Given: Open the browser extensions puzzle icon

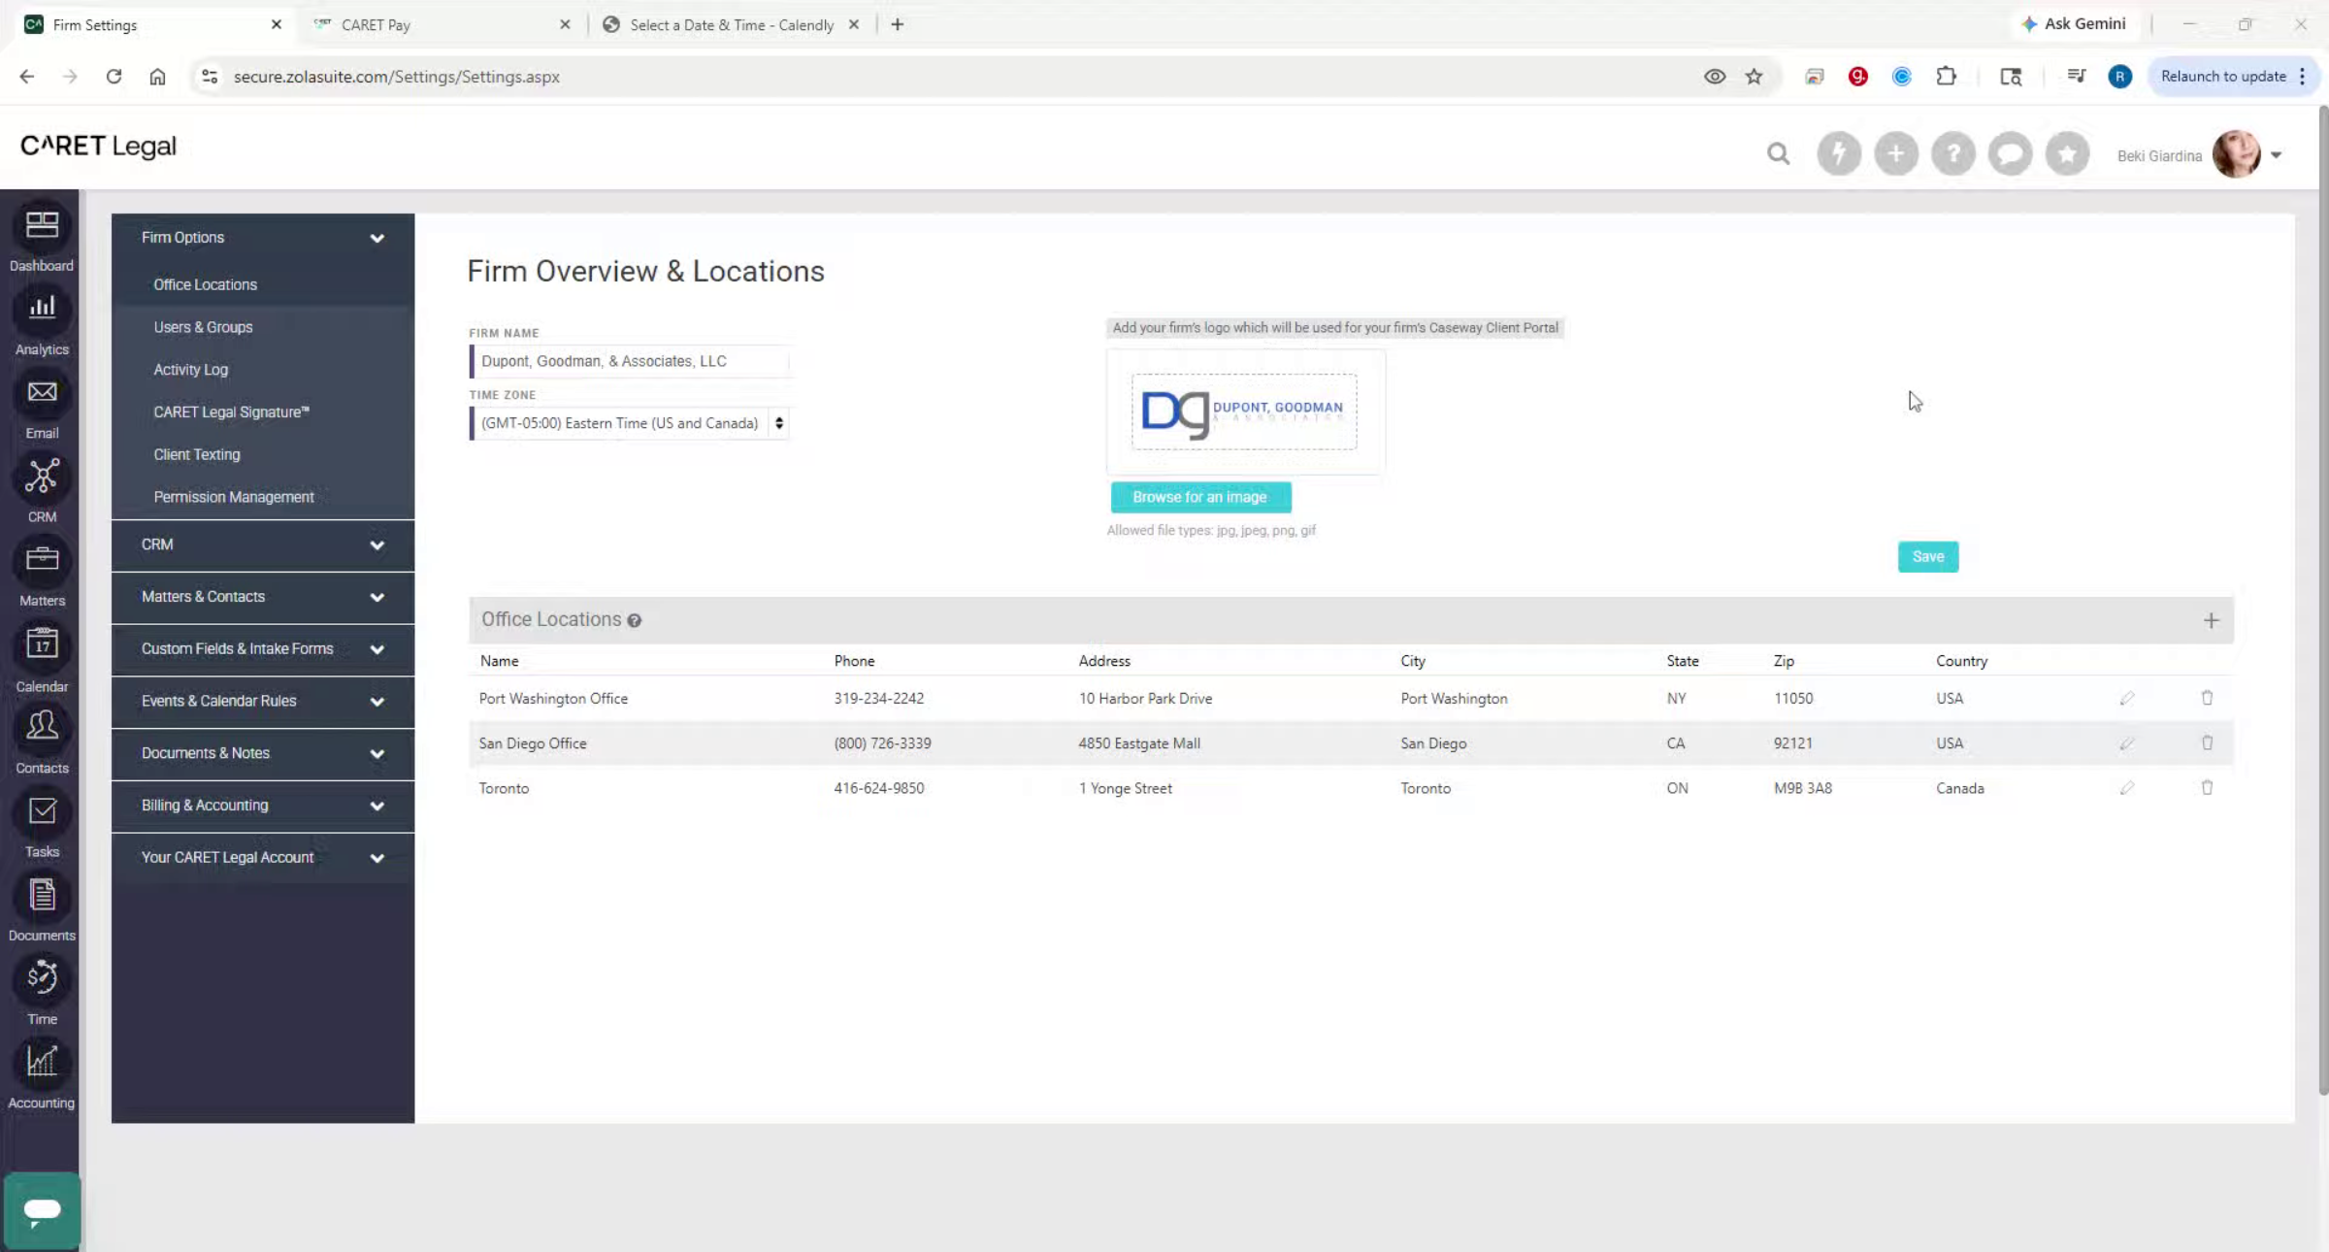Looking at the screenshot, I should (x=1946, y=77).
